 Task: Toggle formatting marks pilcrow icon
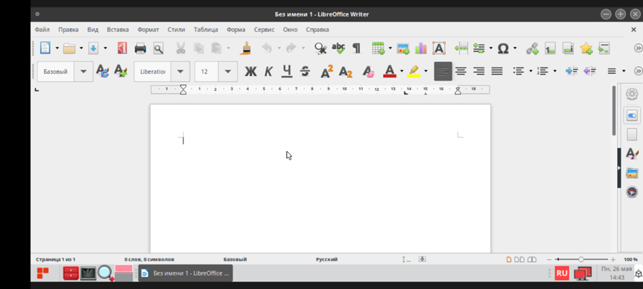tap(356, 49)
